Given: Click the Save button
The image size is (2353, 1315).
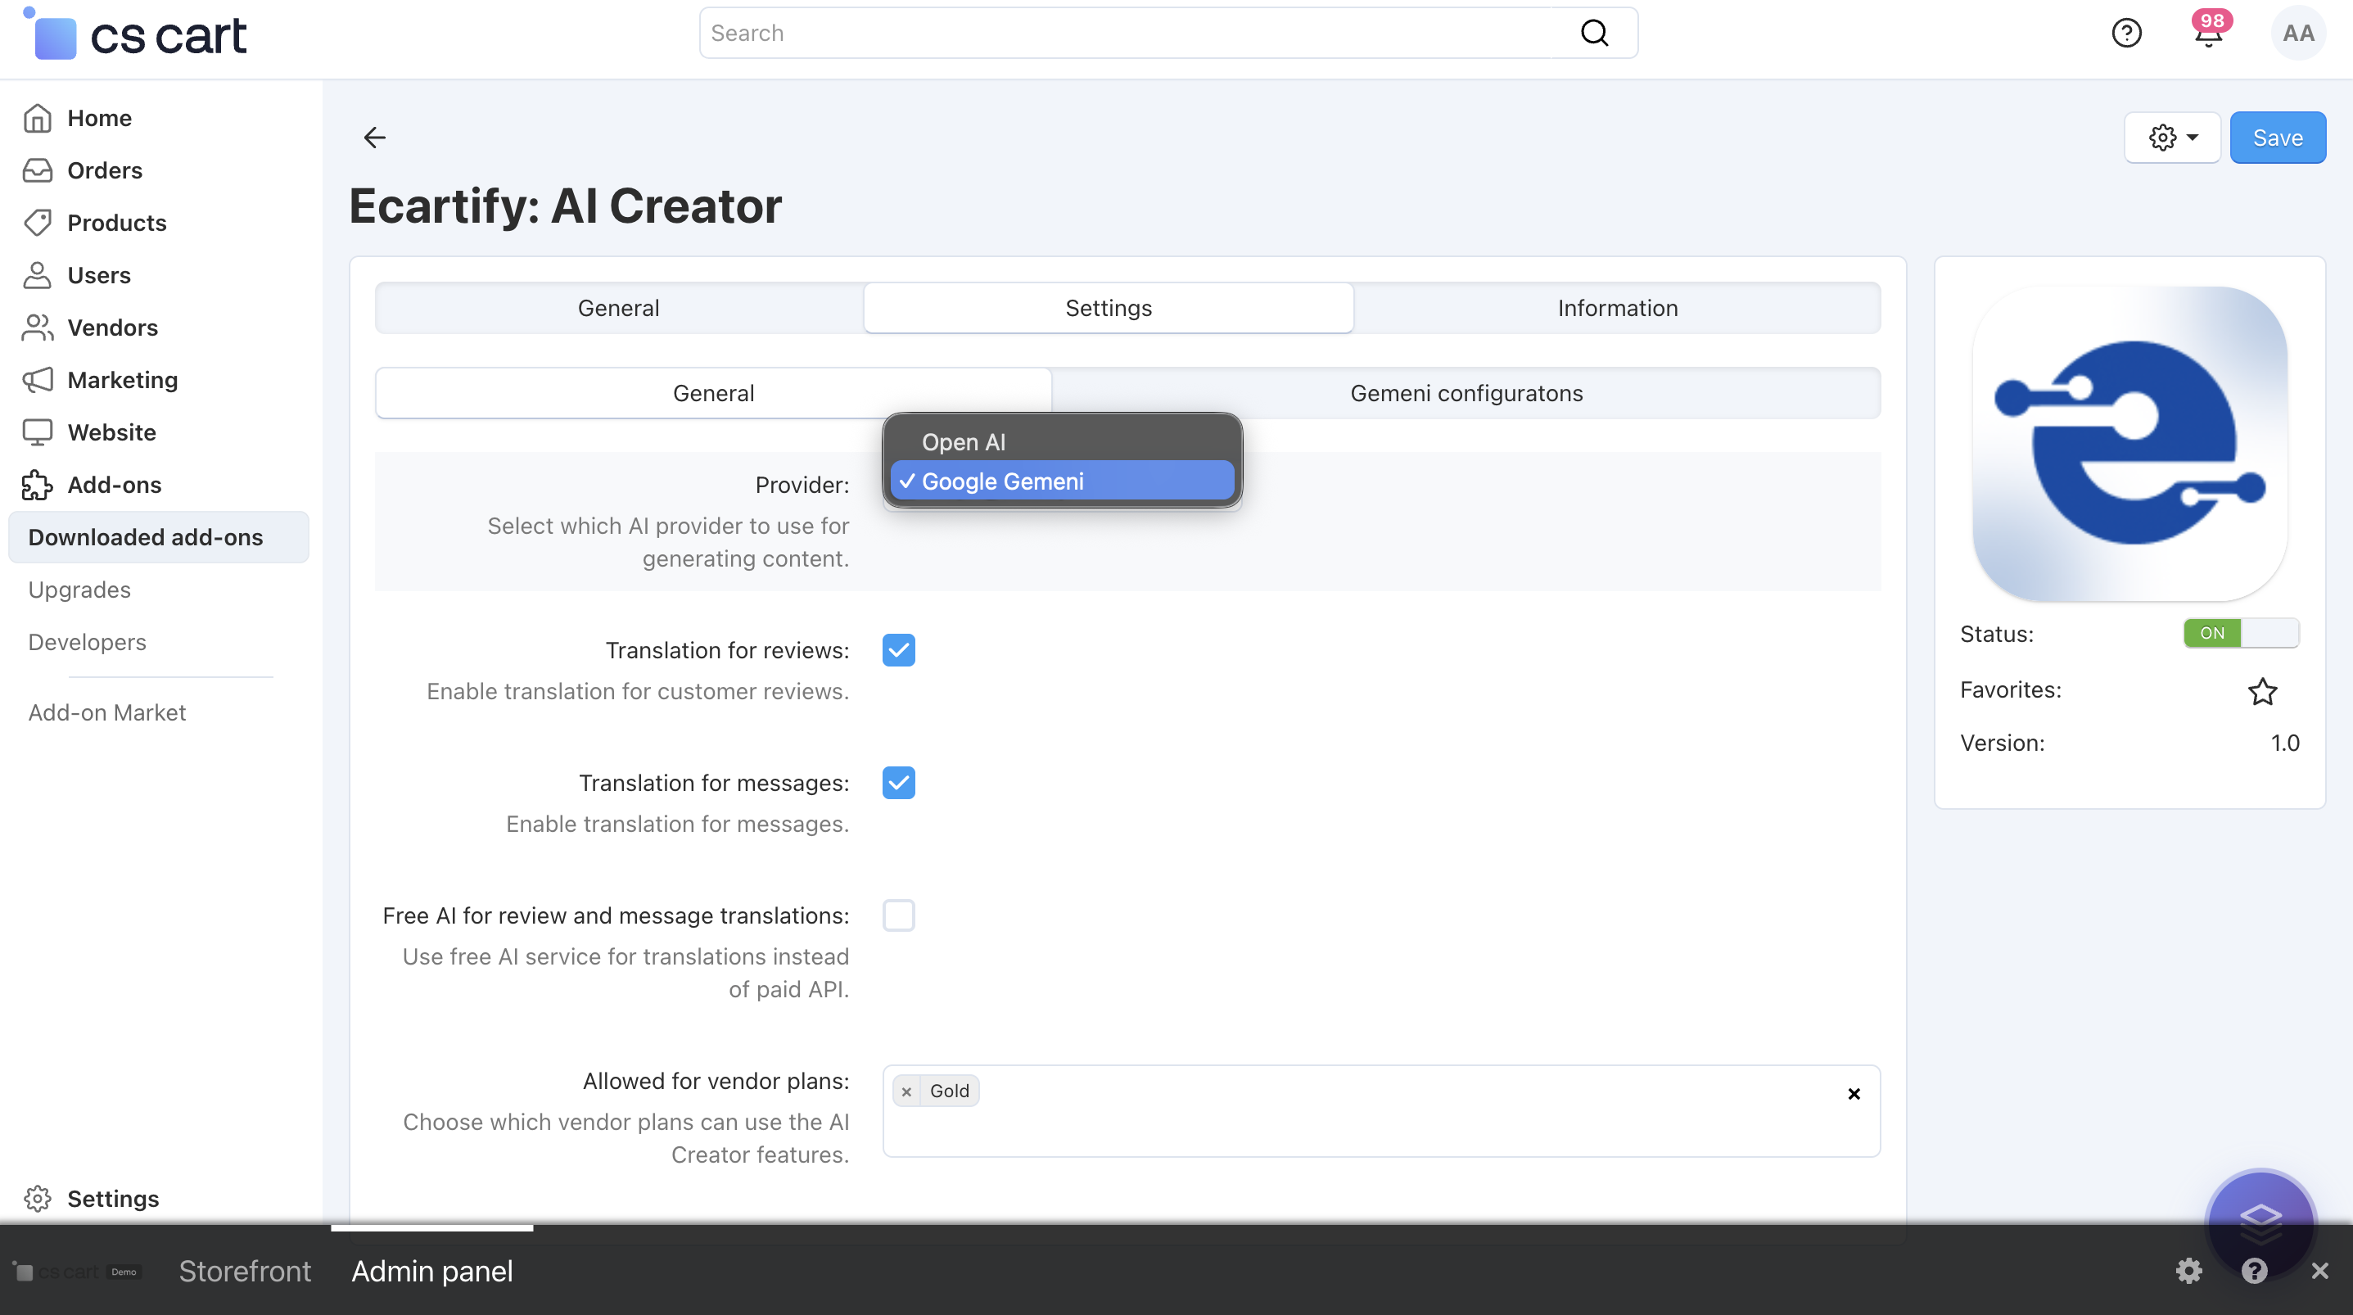Looking at the screenshot, I should click(2277, 137).
